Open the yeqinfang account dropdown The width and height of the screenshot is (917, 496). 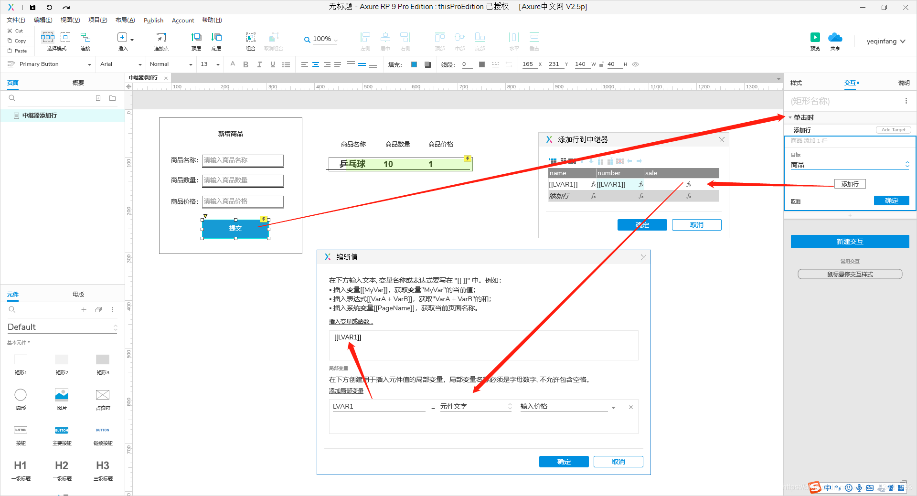pos(903,42)
